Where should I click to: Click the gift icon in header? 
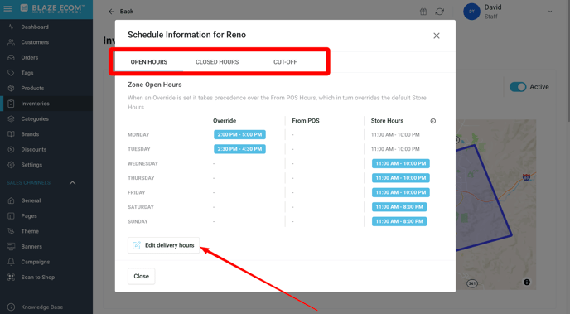coord(423,12)
